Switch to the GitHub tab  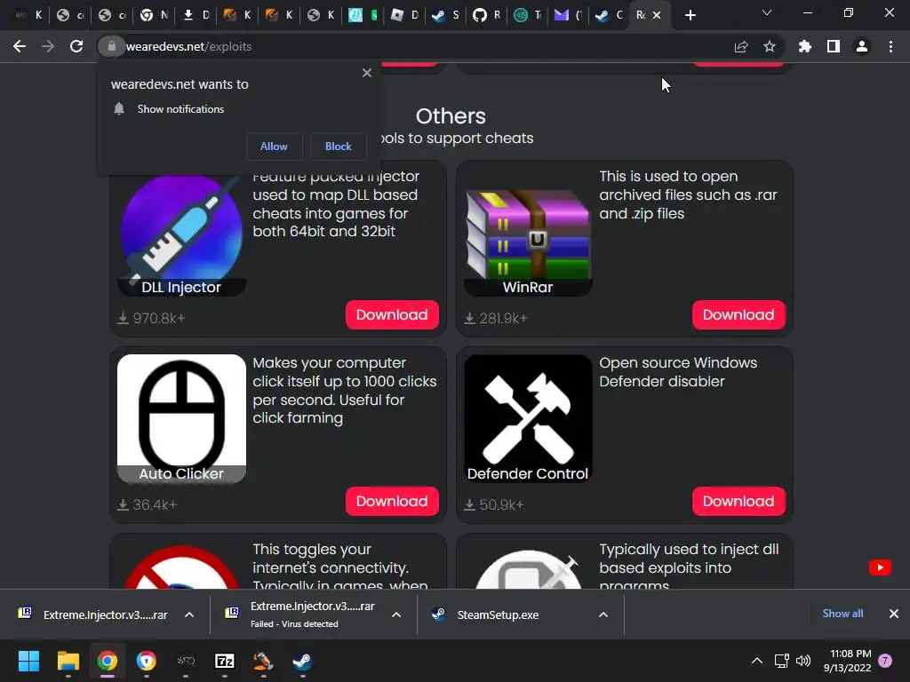pyautogui.click(x=486, y=15)
